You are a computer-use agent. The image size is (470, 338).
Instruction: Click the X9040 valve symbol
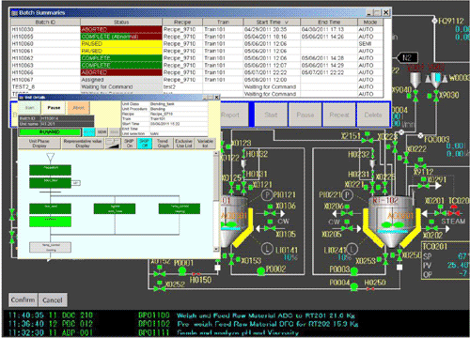point(415,96)
